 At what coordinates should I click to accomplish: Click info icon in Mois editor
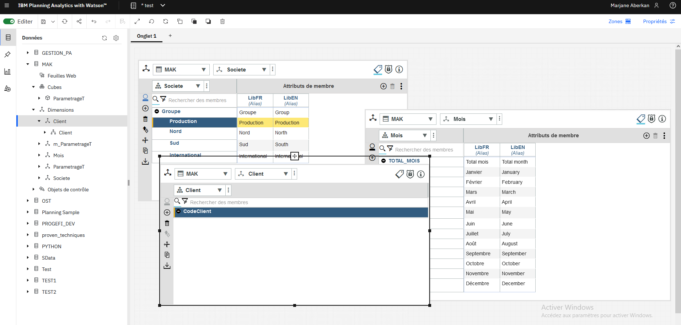662,119
